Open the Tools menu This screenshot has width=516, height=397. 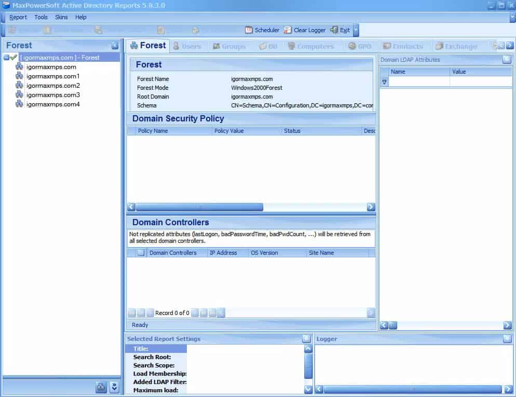point(40,17)
